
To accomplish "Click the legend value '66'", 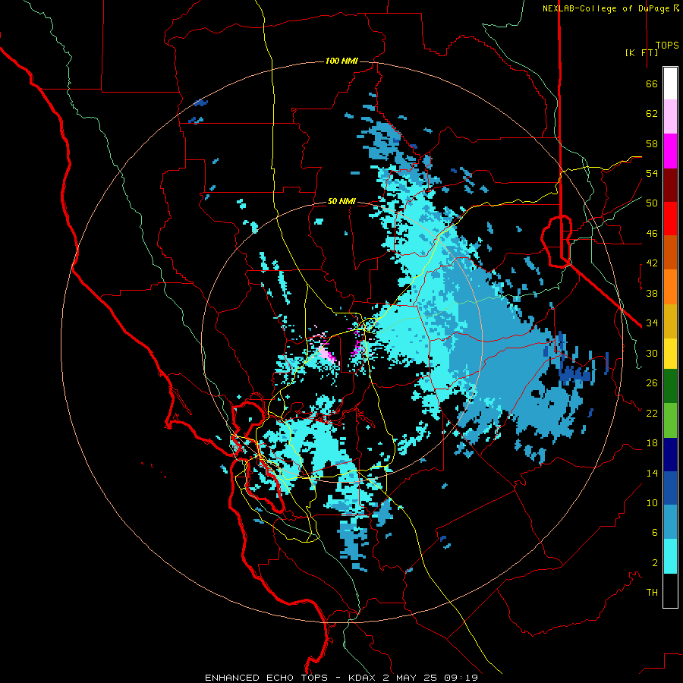I will (652, 84).
